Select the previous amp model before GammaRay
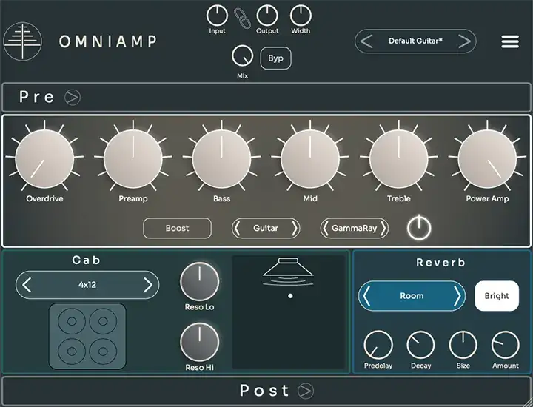This screenshot has height=407, width=533. pyautogui.click(x=326, y=228)
